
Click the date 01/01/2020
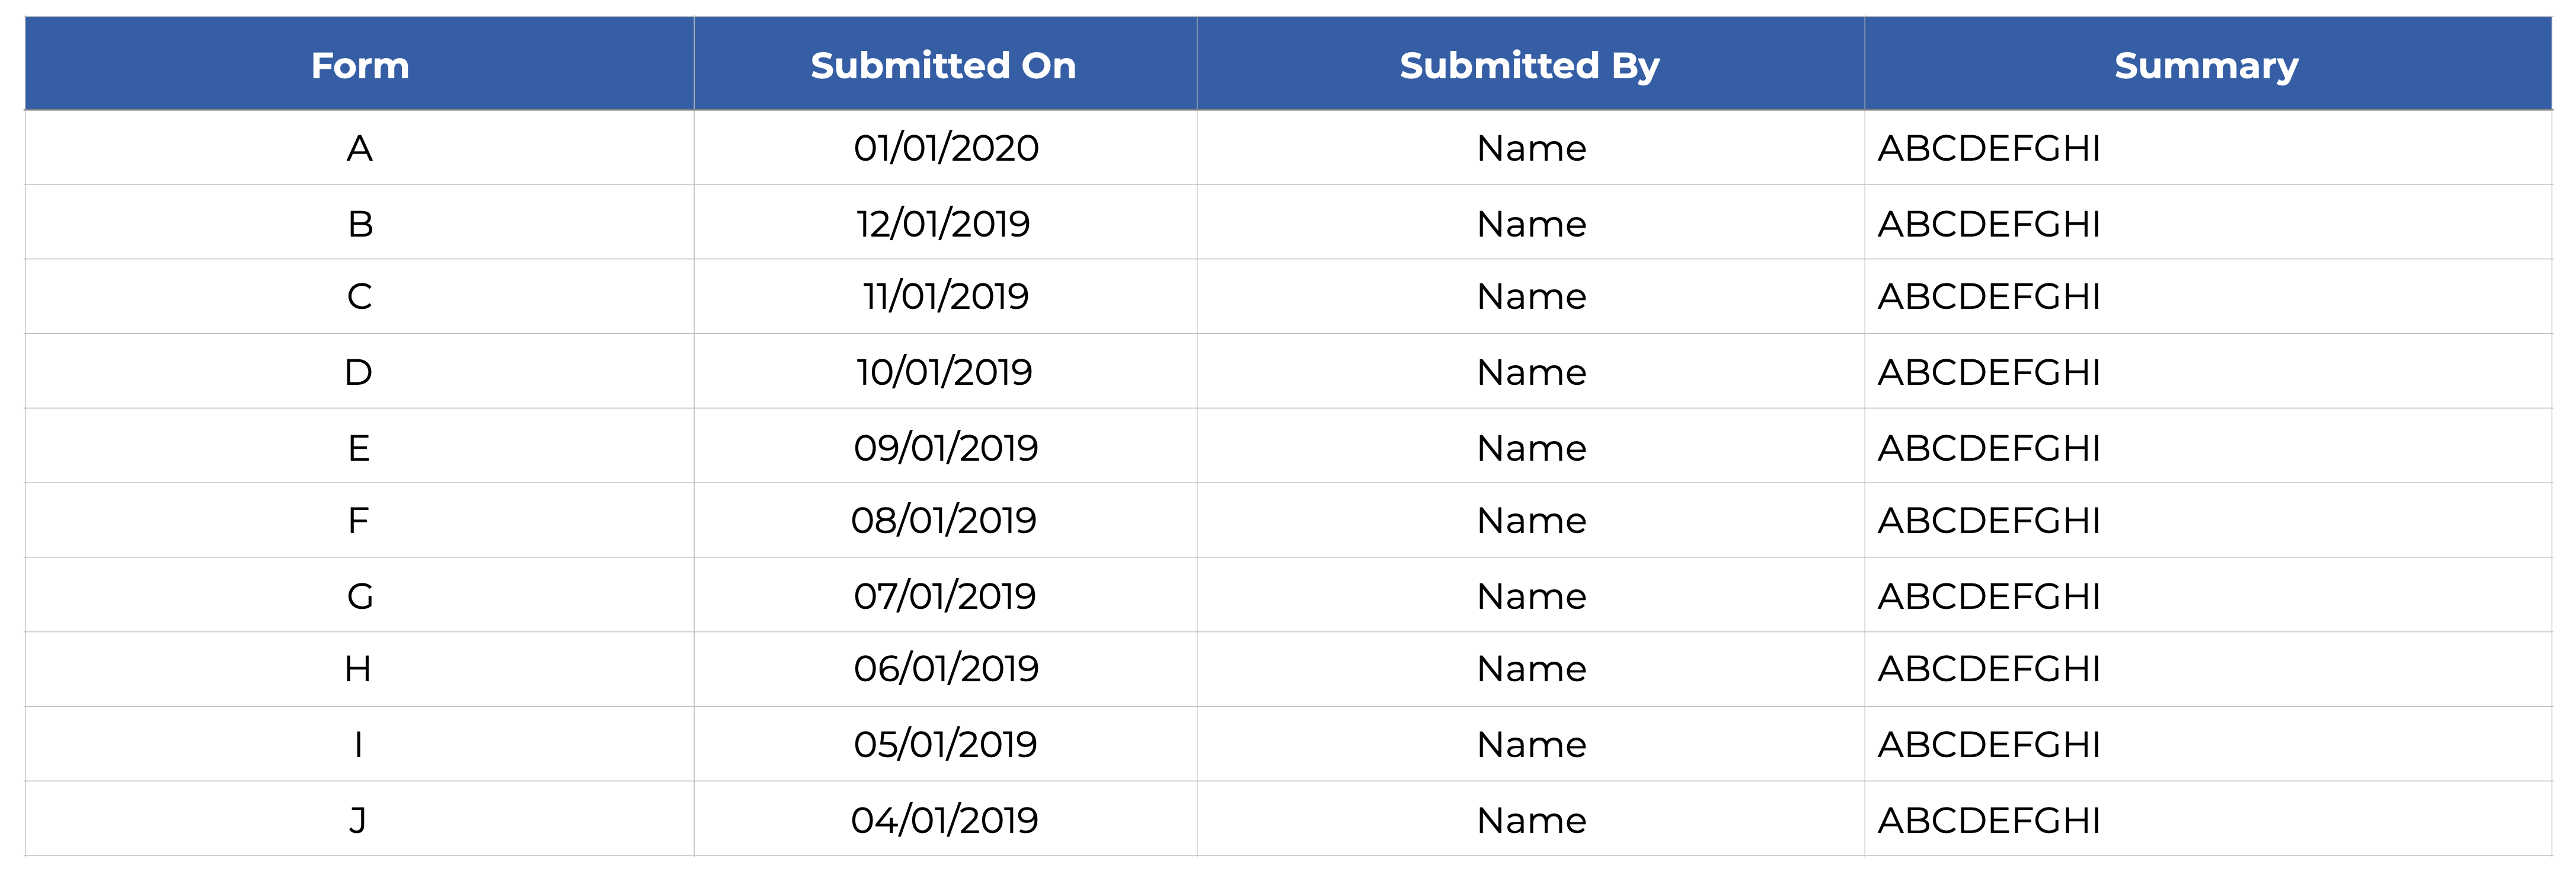[945, 148]
